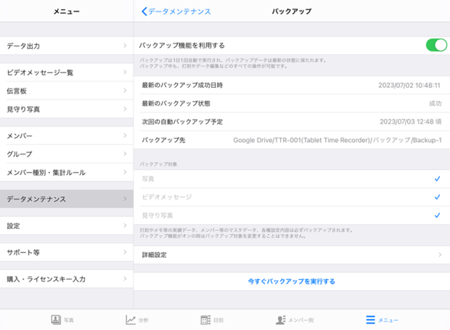The width and height of the screenshot is (450, 330).
Task: Toggle the ビデオメッセージ backup target checkmark
Action: click(437, 197)
